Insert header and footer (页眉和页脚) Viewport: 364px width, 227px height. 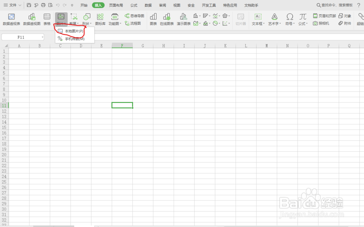[x=324, y=16]
